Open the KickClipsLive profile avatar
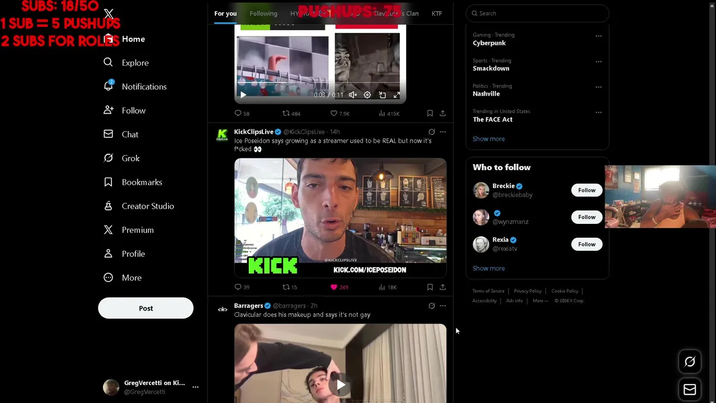Screen dimensions: 716x403 223,135
